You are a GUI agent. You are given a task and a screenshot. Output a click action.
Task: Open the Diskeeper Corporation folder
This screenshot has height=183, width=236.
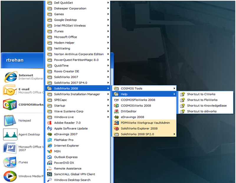(78, 9)
